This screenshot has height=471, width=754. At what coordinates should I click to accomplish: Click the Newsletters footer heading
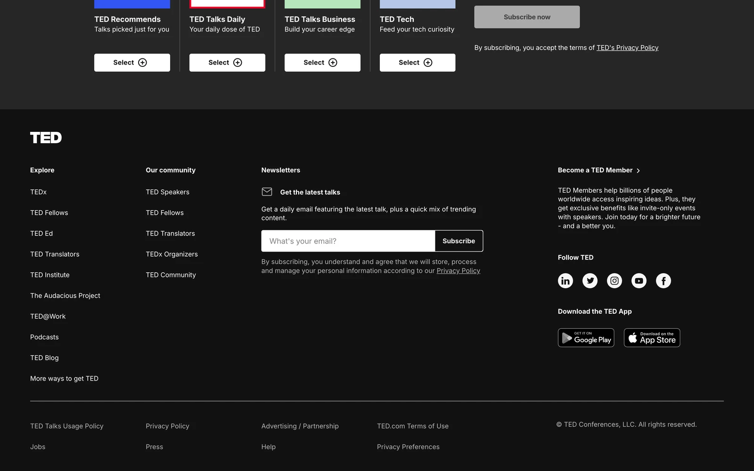[x=280, y=170]
